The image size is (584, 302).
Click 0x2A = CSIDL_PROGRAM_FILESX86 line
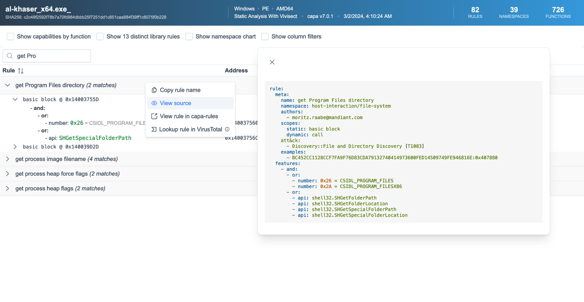347,186
